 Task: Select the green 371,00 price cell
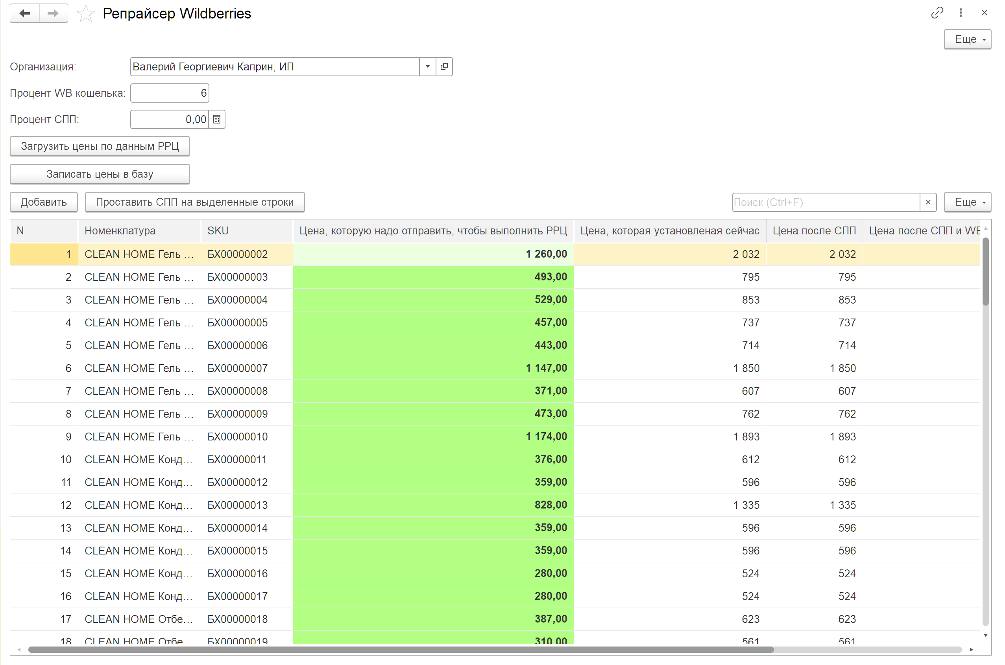433,391
